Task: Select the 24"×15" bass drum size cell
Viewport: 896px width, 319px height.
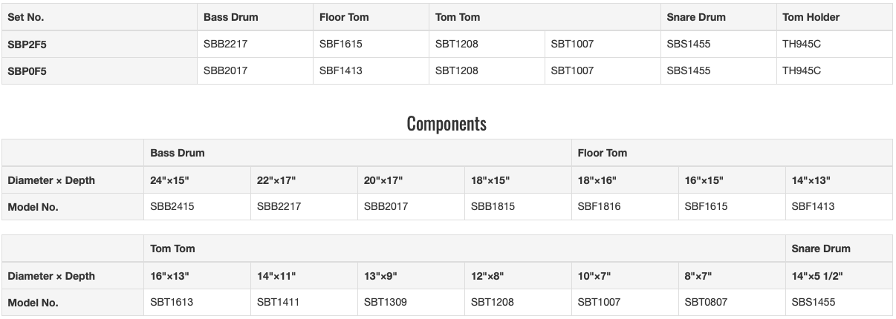Action: [x=198, y=180]
